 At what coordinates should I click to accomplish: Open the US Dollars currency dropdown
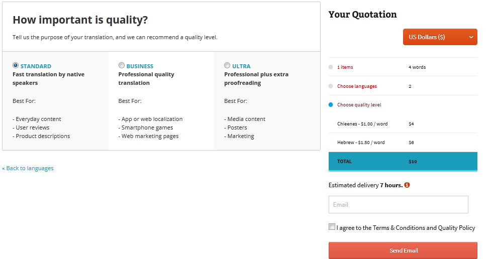pos(440,37)
